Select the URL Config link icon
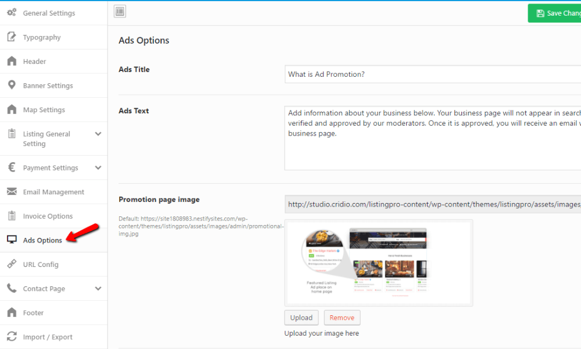The image size is (581, 349). point(12,264)
